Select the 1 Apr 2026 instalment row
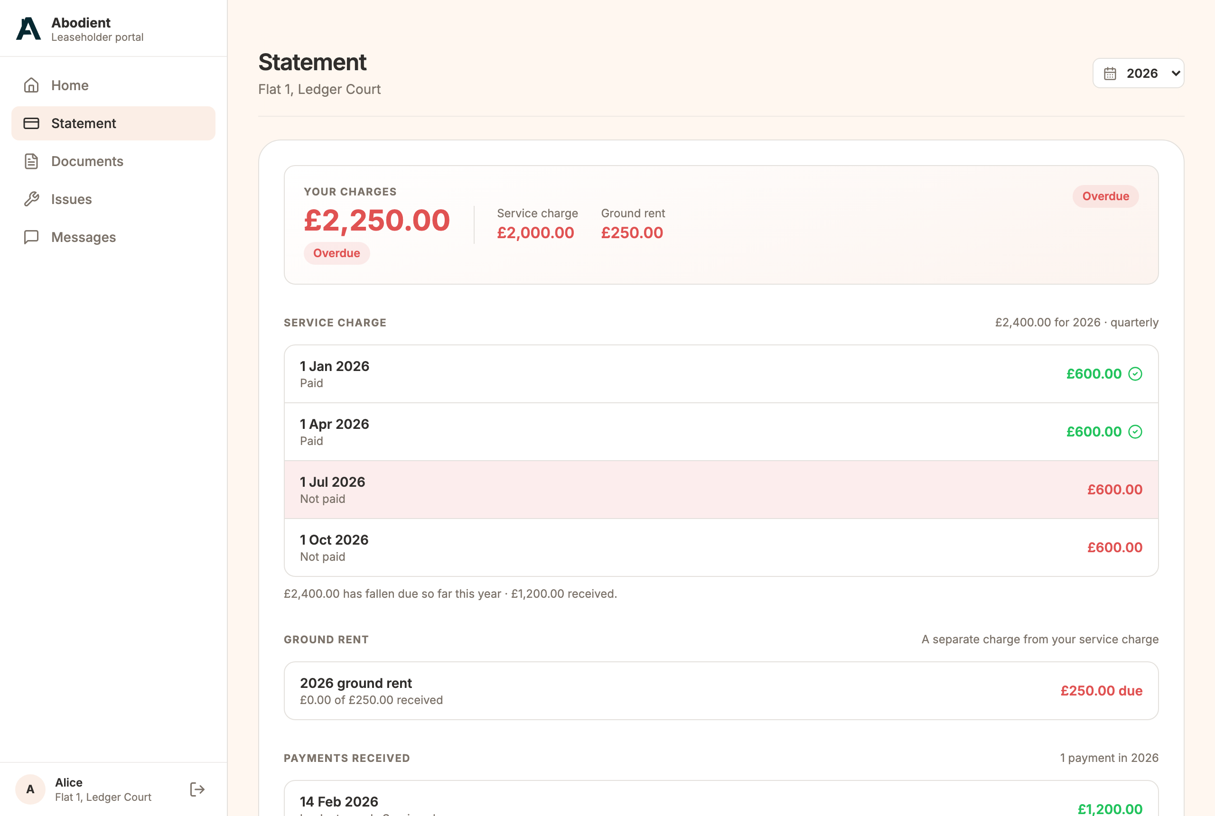1215x816 pixels. pos(721,432)
